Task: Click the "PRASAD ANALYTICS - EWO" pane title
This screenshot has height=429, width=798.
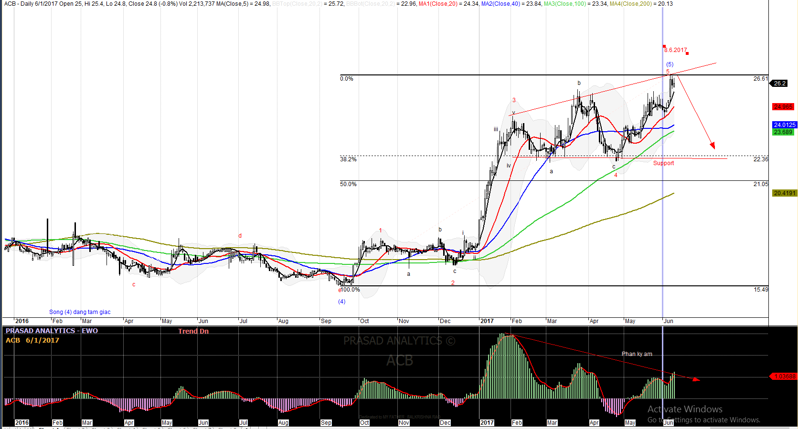Action: [52, 331]
